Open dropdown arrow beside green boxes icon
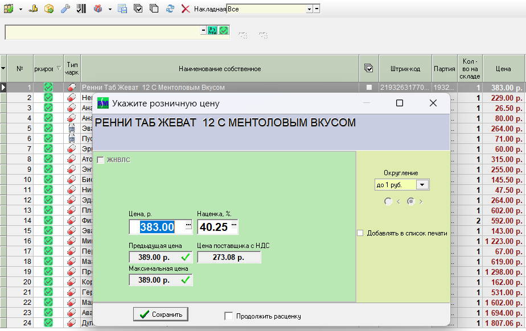This screenshot has width=526, height=331. coord(20,9)
